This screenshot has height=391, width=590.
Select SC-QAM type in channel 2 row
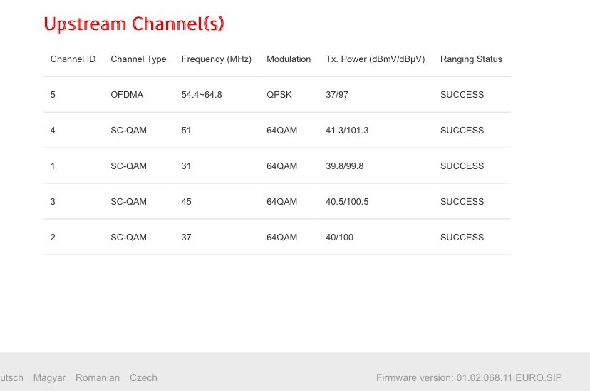pos(129,238)
